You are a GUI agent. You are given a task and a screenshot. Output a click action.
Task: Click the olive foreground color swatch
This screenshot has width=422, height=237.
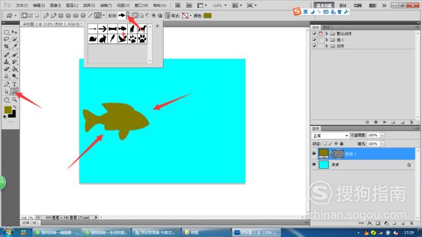pyautogui.click(x=8, y=110)
